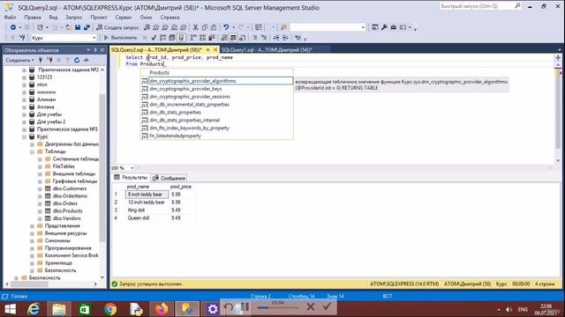The height and width of the screenshot is (317, 565).
Task: Open Internet Explorer from the taskbar
Action: (34, 309)
